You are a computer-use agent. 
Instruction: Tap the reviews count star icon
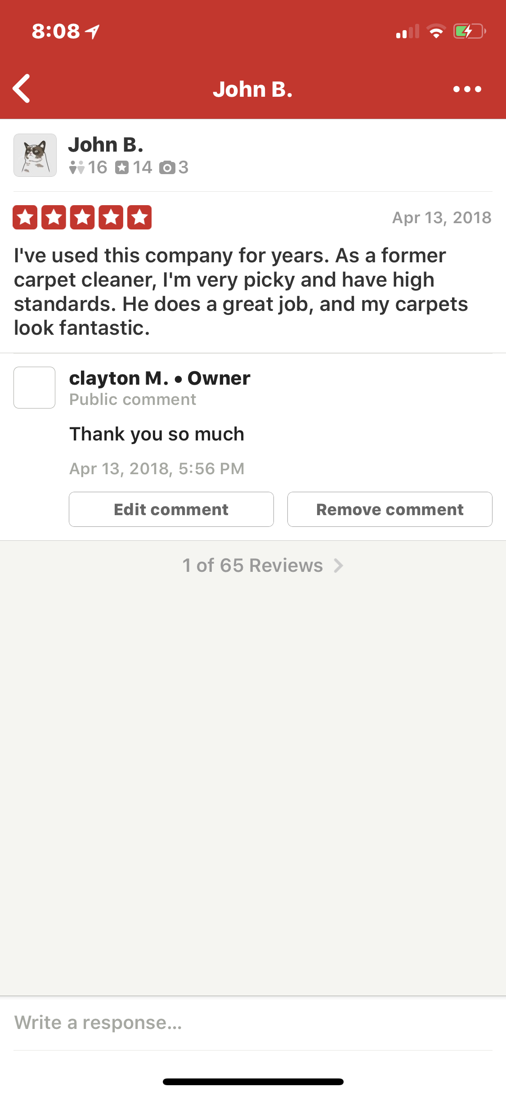(x=122, y=168)
